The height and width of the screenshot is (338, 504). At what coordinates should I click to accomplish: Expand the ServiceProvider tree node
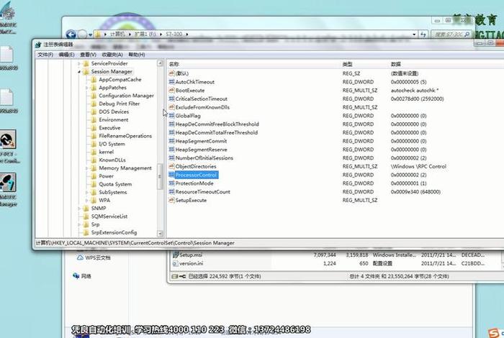[x=79, y=63]
